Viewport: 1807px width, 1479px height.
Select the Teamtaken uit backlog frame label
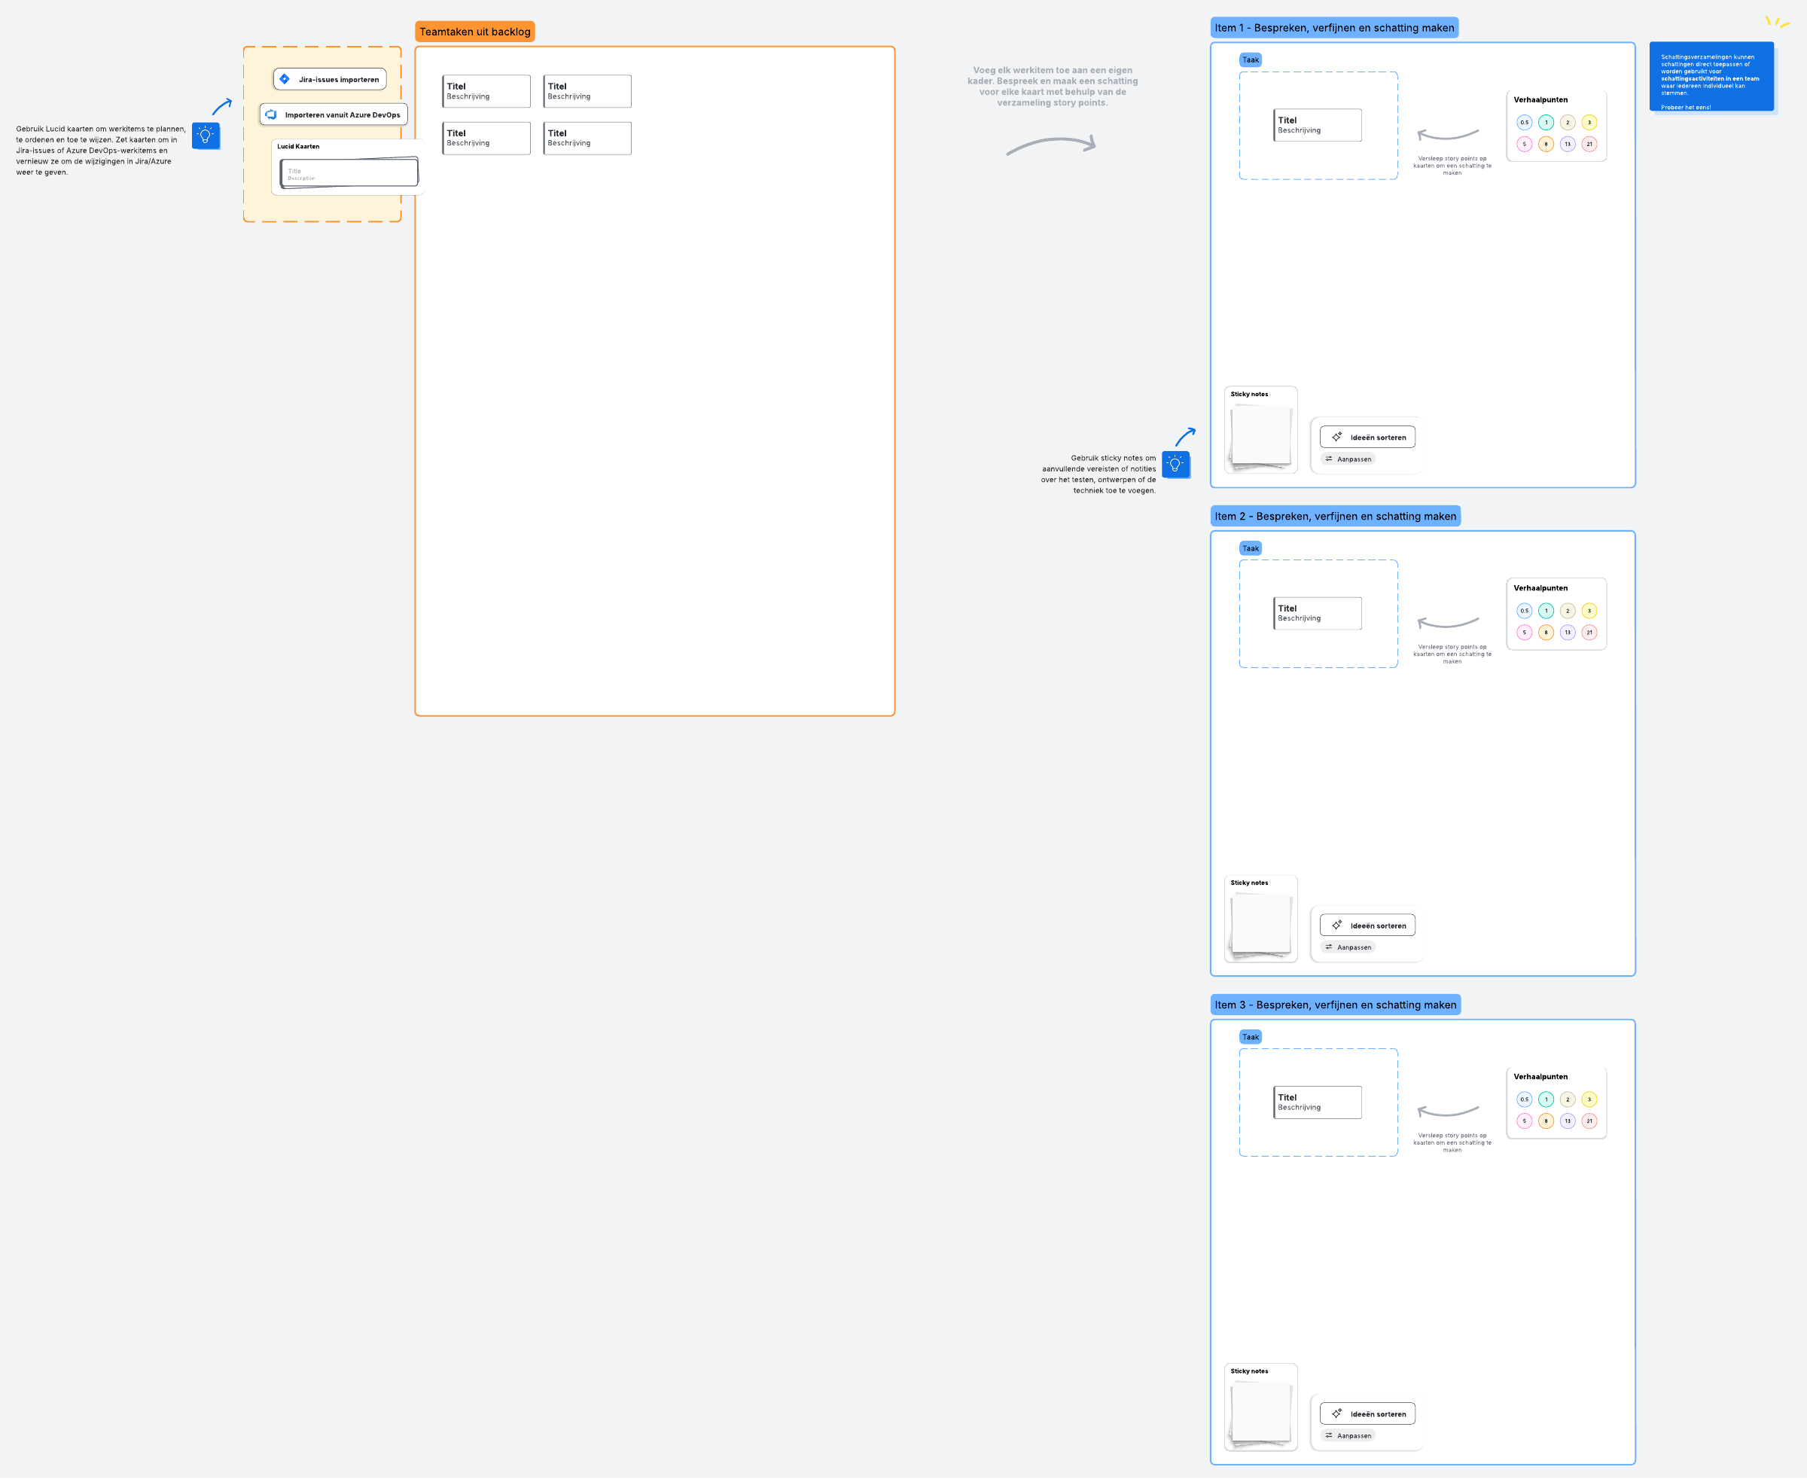click(474, 32)
